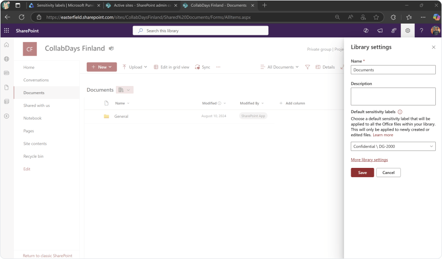Open the library view switcher next to Documents
This screenshot has width=442, height=259.
pos(124,90)
